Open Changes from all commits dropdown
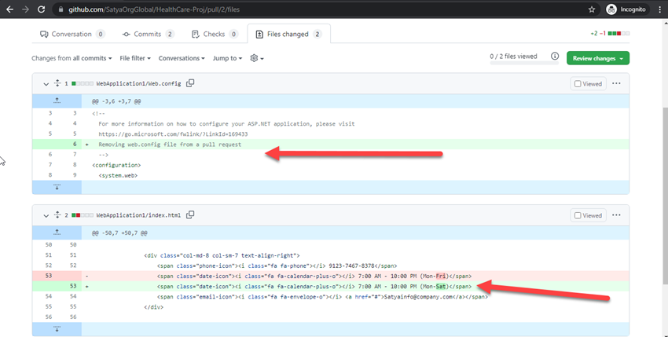Viewport: 668px width, 337px height. point(72,58)
